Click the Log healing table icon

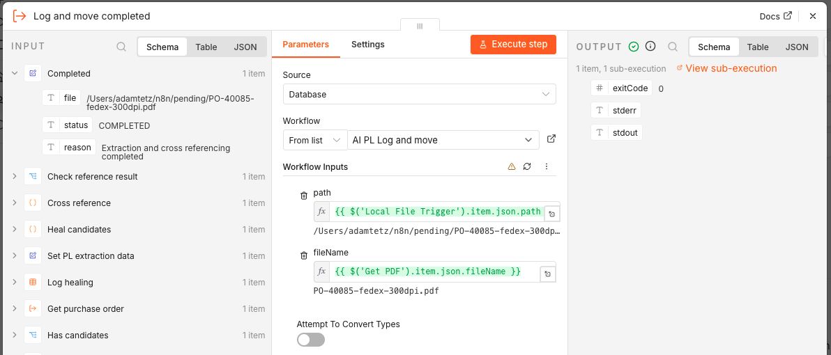click(33, 282)
